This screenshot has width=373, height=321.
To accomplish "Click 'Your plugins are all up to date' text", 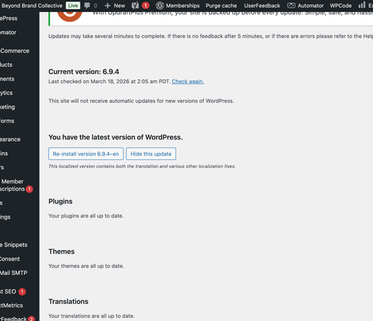I will pos(86,216).
